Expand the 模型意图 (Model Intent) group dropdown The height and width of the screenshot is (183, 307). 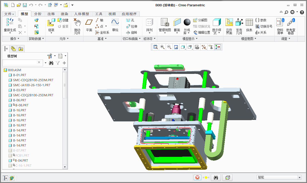(x=249, y=39)
